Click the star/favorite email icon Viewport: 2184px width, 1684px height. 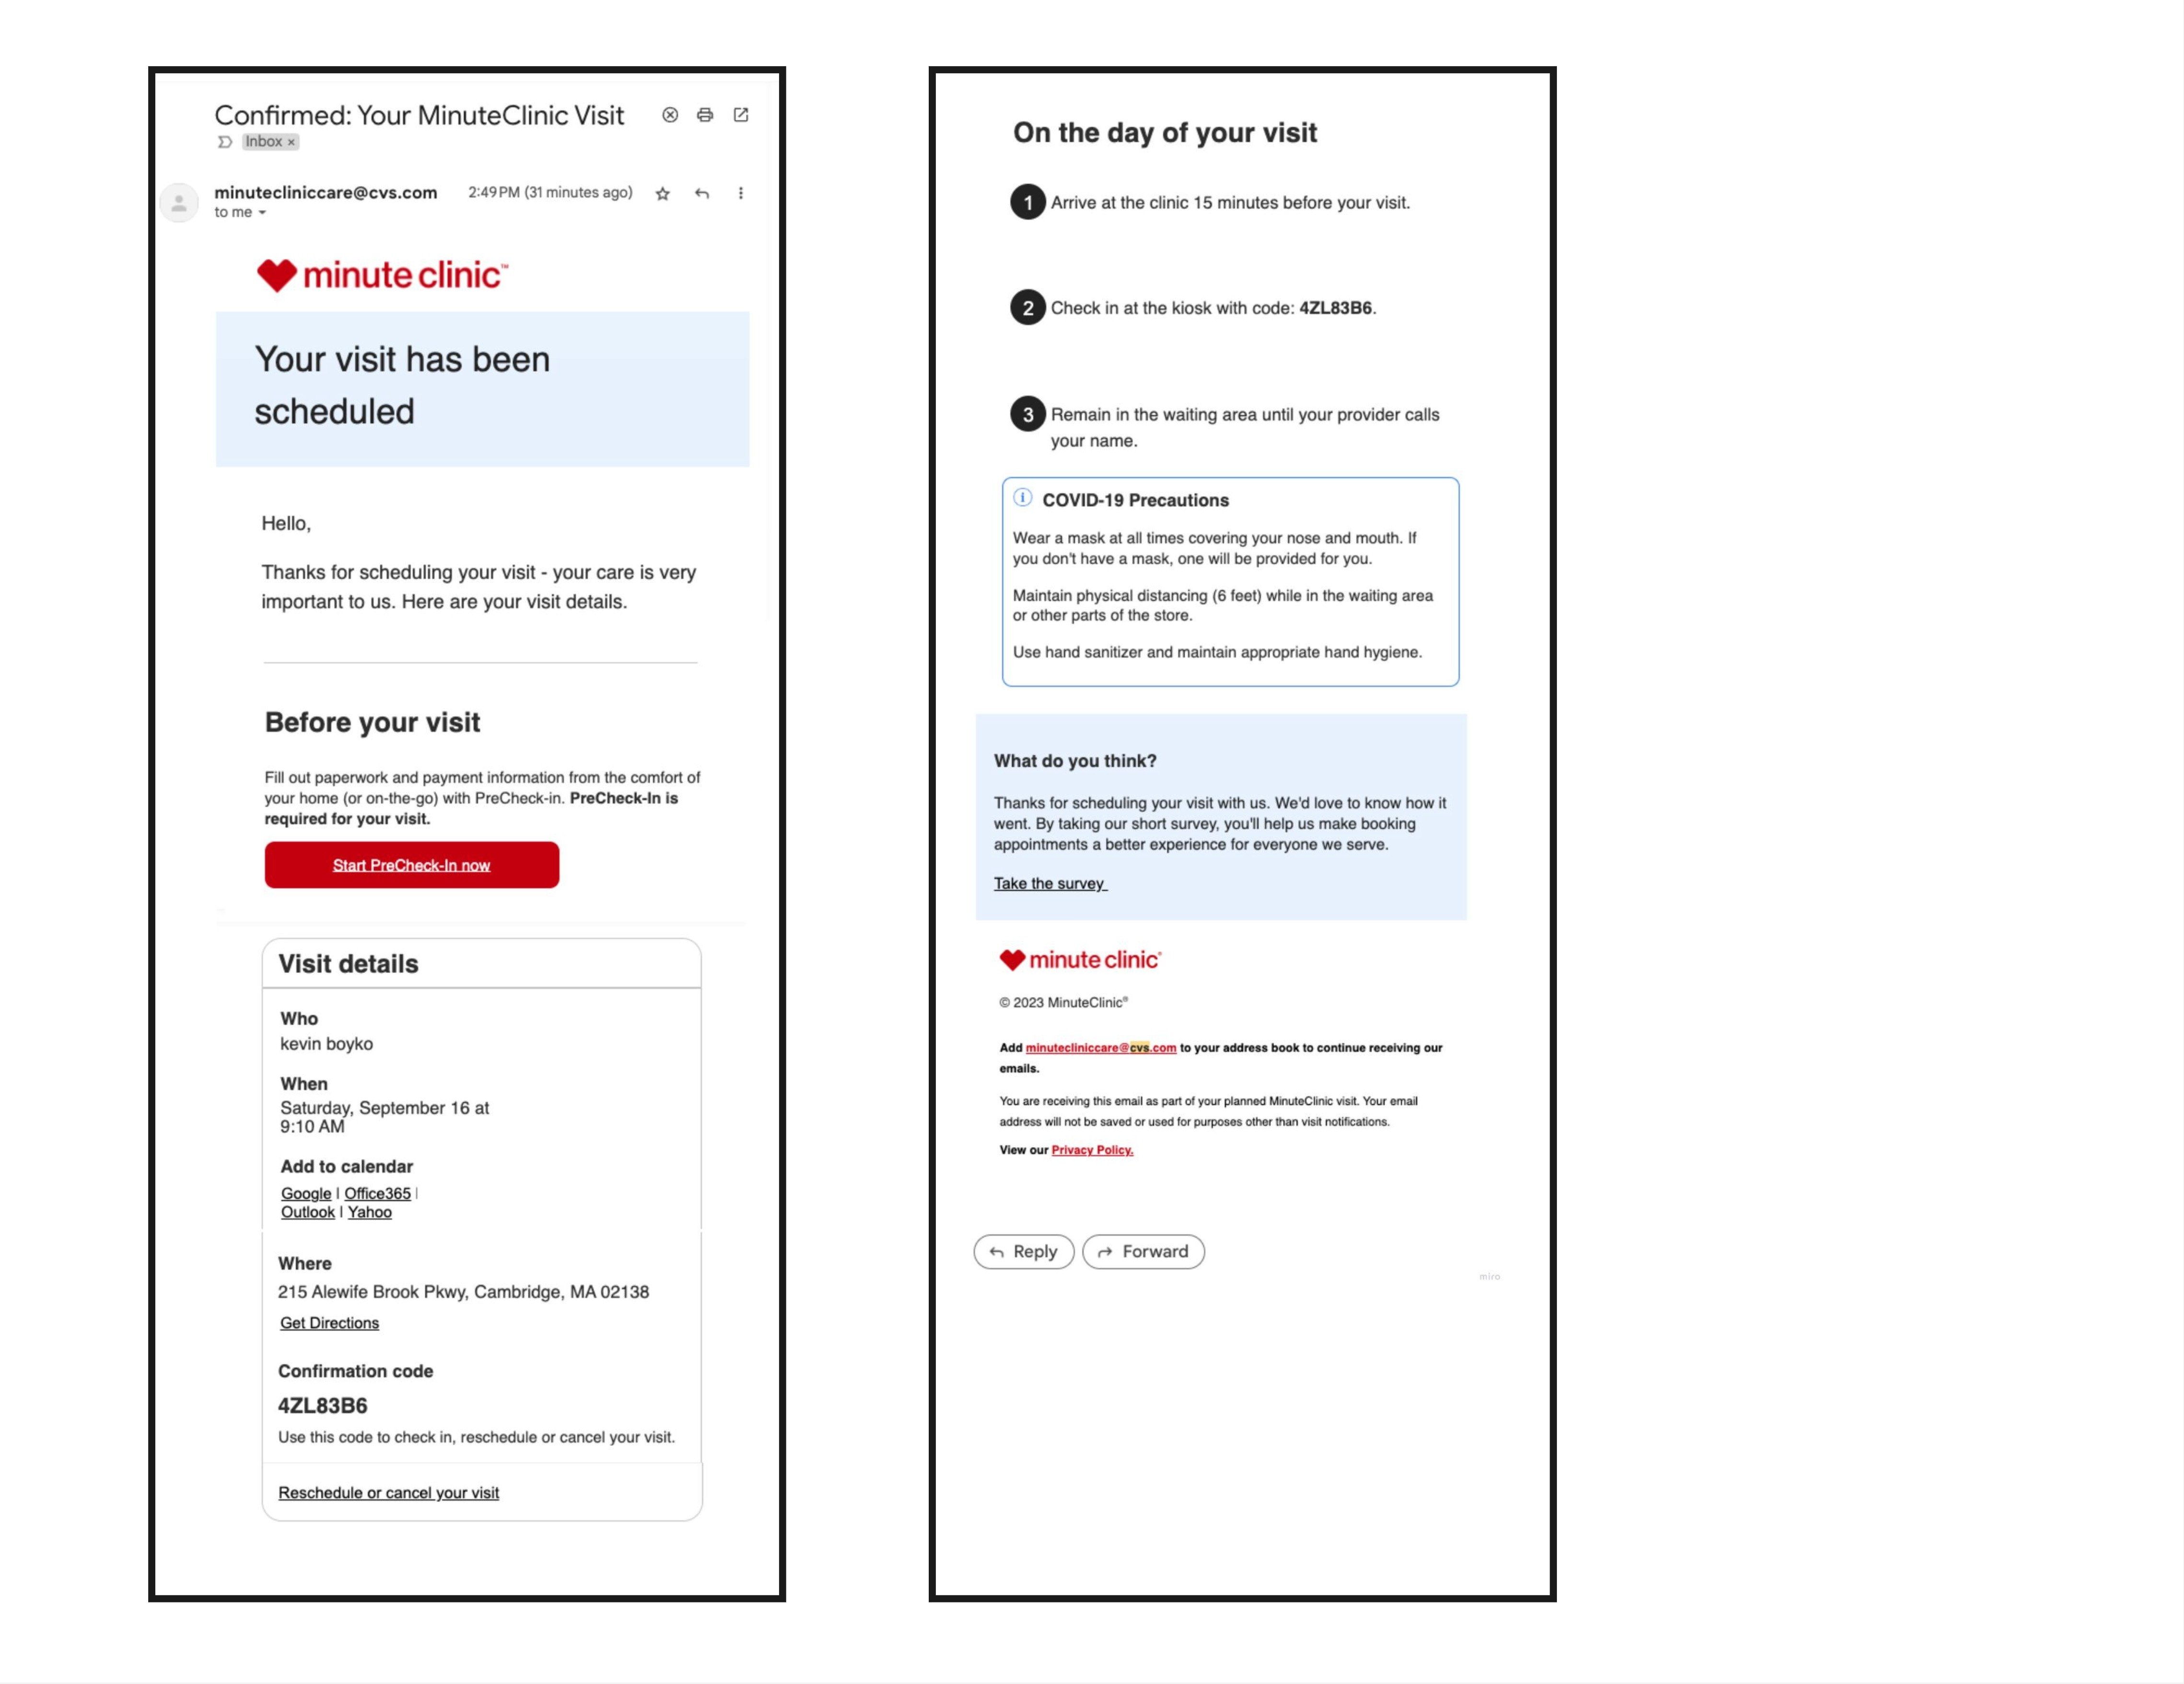pos(661,193)
